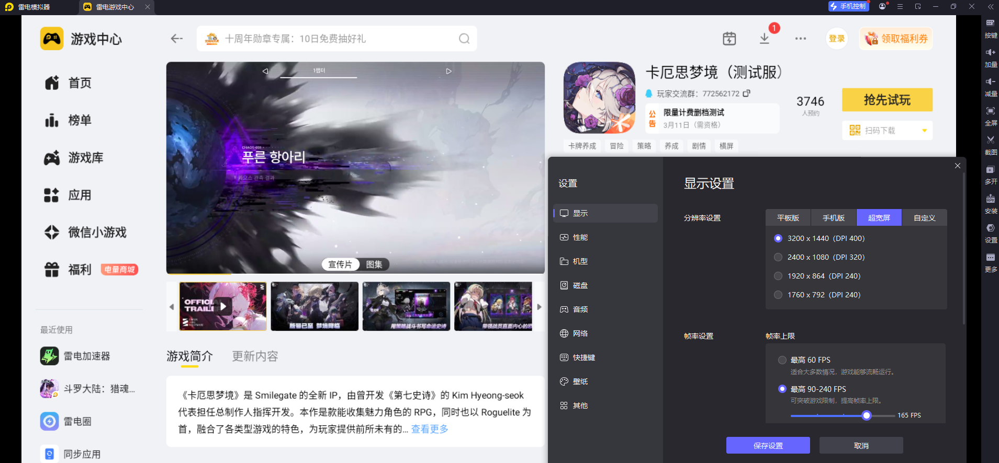
Task: Go back using the left arrow icon
Action: (x=177, y=39)
